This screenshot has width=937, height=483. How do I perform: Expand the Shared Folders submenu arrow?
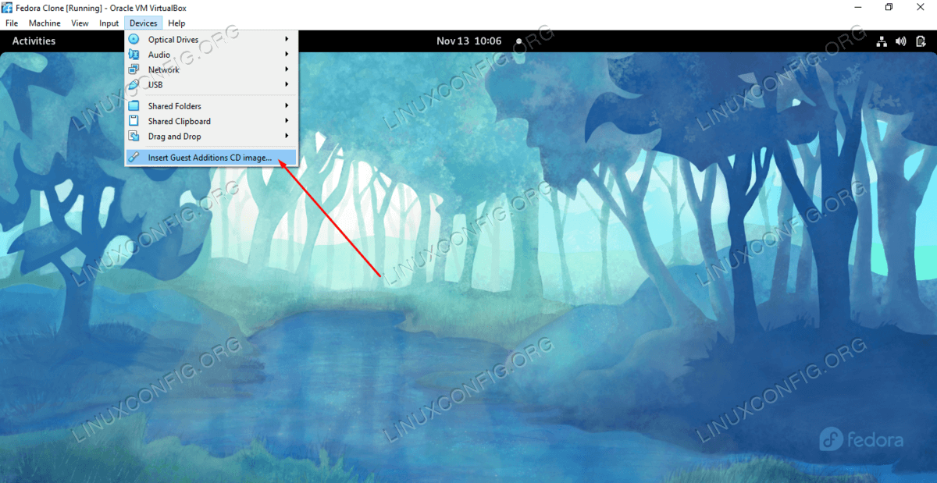point(287,106)
